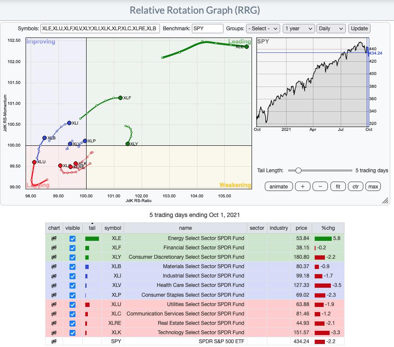The width and height of the screenshot is (394, 347).
Task: Click the Tail Length slider handle
Action: point(298,171)
